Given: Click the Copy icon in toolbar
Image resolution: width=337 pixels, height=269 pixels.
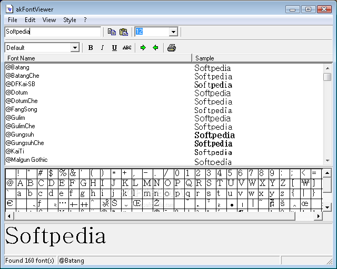Looking at the screenshot, I should coord(112,32).
